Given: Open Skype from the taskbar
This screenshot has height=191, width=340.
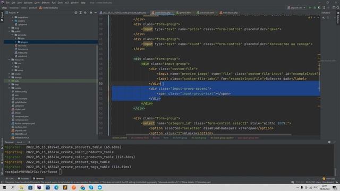Looking at the screenshot, I should [x=91, y=187].
